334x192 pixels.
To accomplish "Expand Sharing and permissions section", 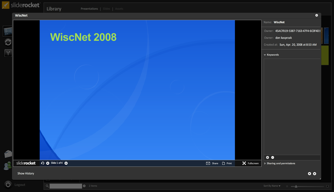I will [x=265, y=163].
